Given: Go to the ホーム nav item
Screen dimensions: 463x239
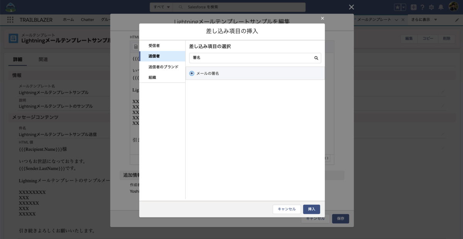Looking at the screenshot, I should [x=68, y=20].
